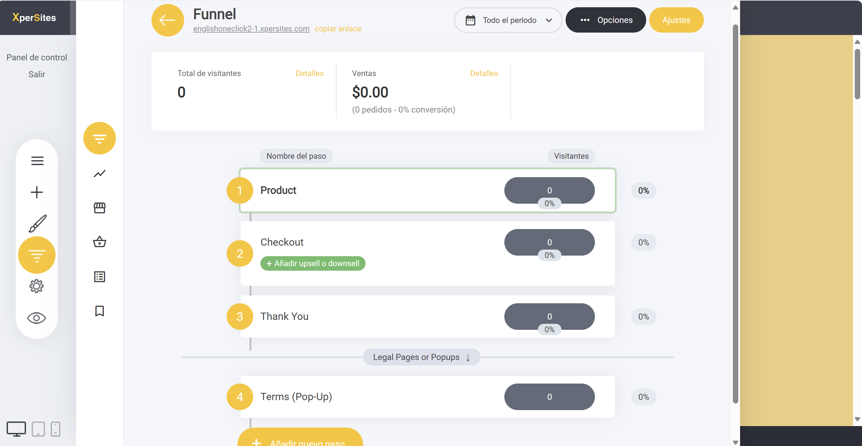Go to Panel de control
The image size is (862, 446).
click(x=37, y=57)
